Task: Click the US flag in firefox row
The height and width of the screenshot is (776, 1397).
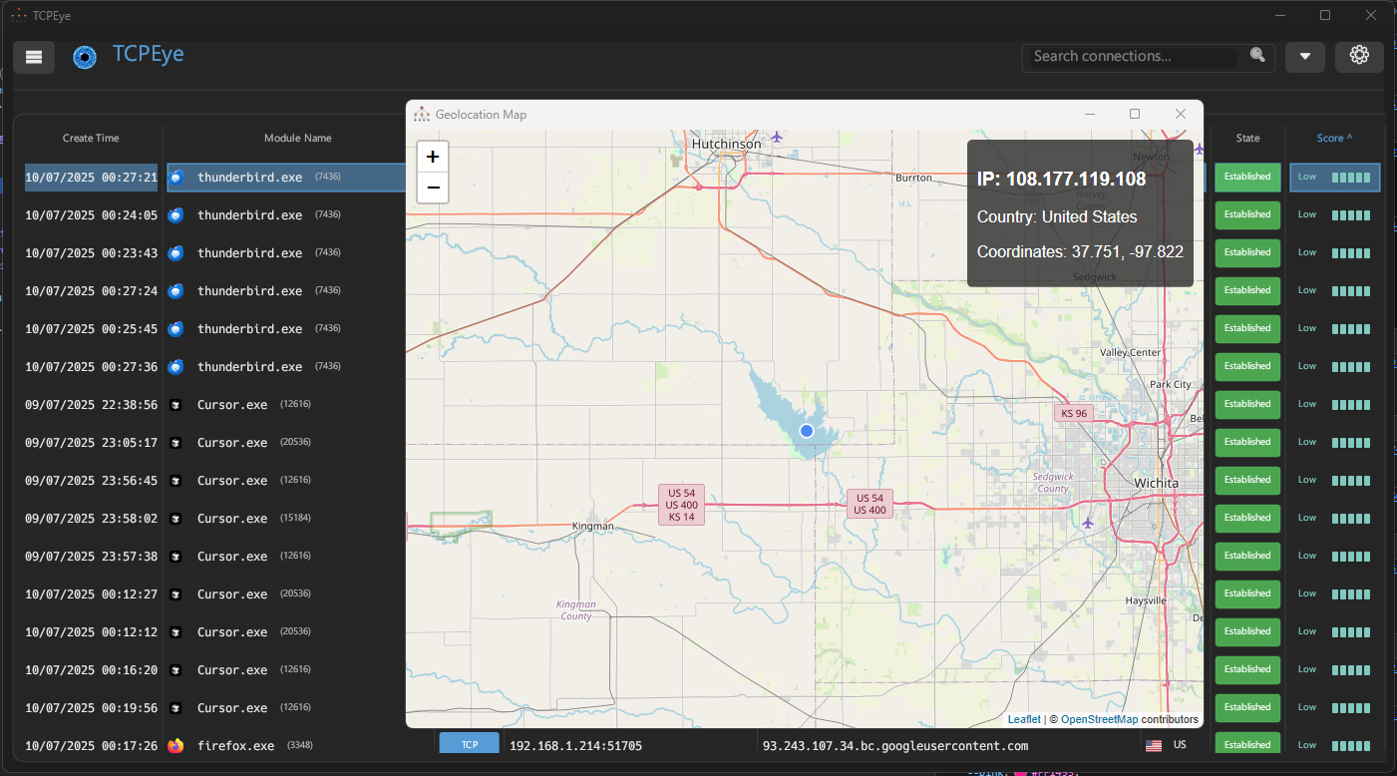Action: click(x=1154, y=745)
